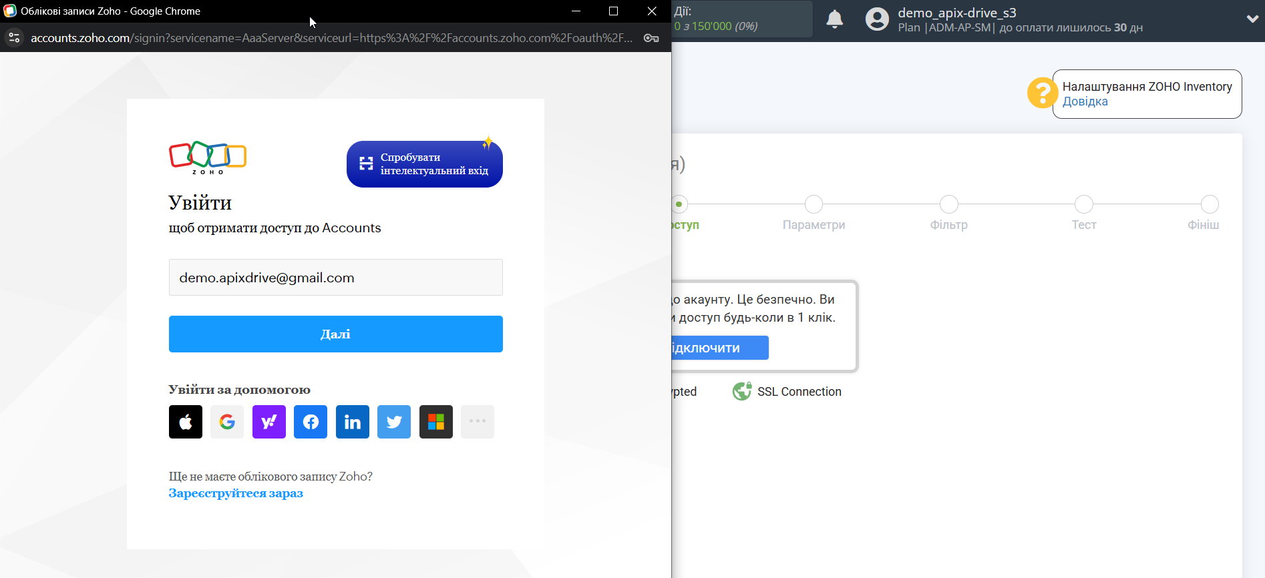The height and width of the screenshot is (578, 1265).
Task: Click the demo_apix-drive_s3 username
Action: [x=957, y=13]
